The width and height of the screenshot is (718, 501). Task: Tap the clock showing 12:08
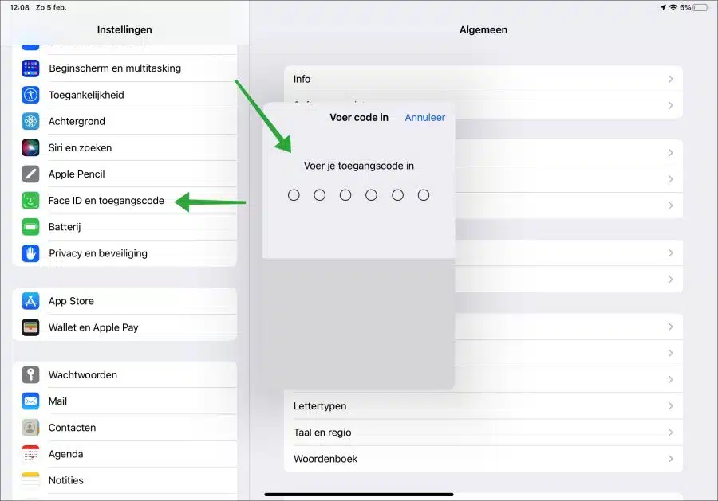coord(20,7)
